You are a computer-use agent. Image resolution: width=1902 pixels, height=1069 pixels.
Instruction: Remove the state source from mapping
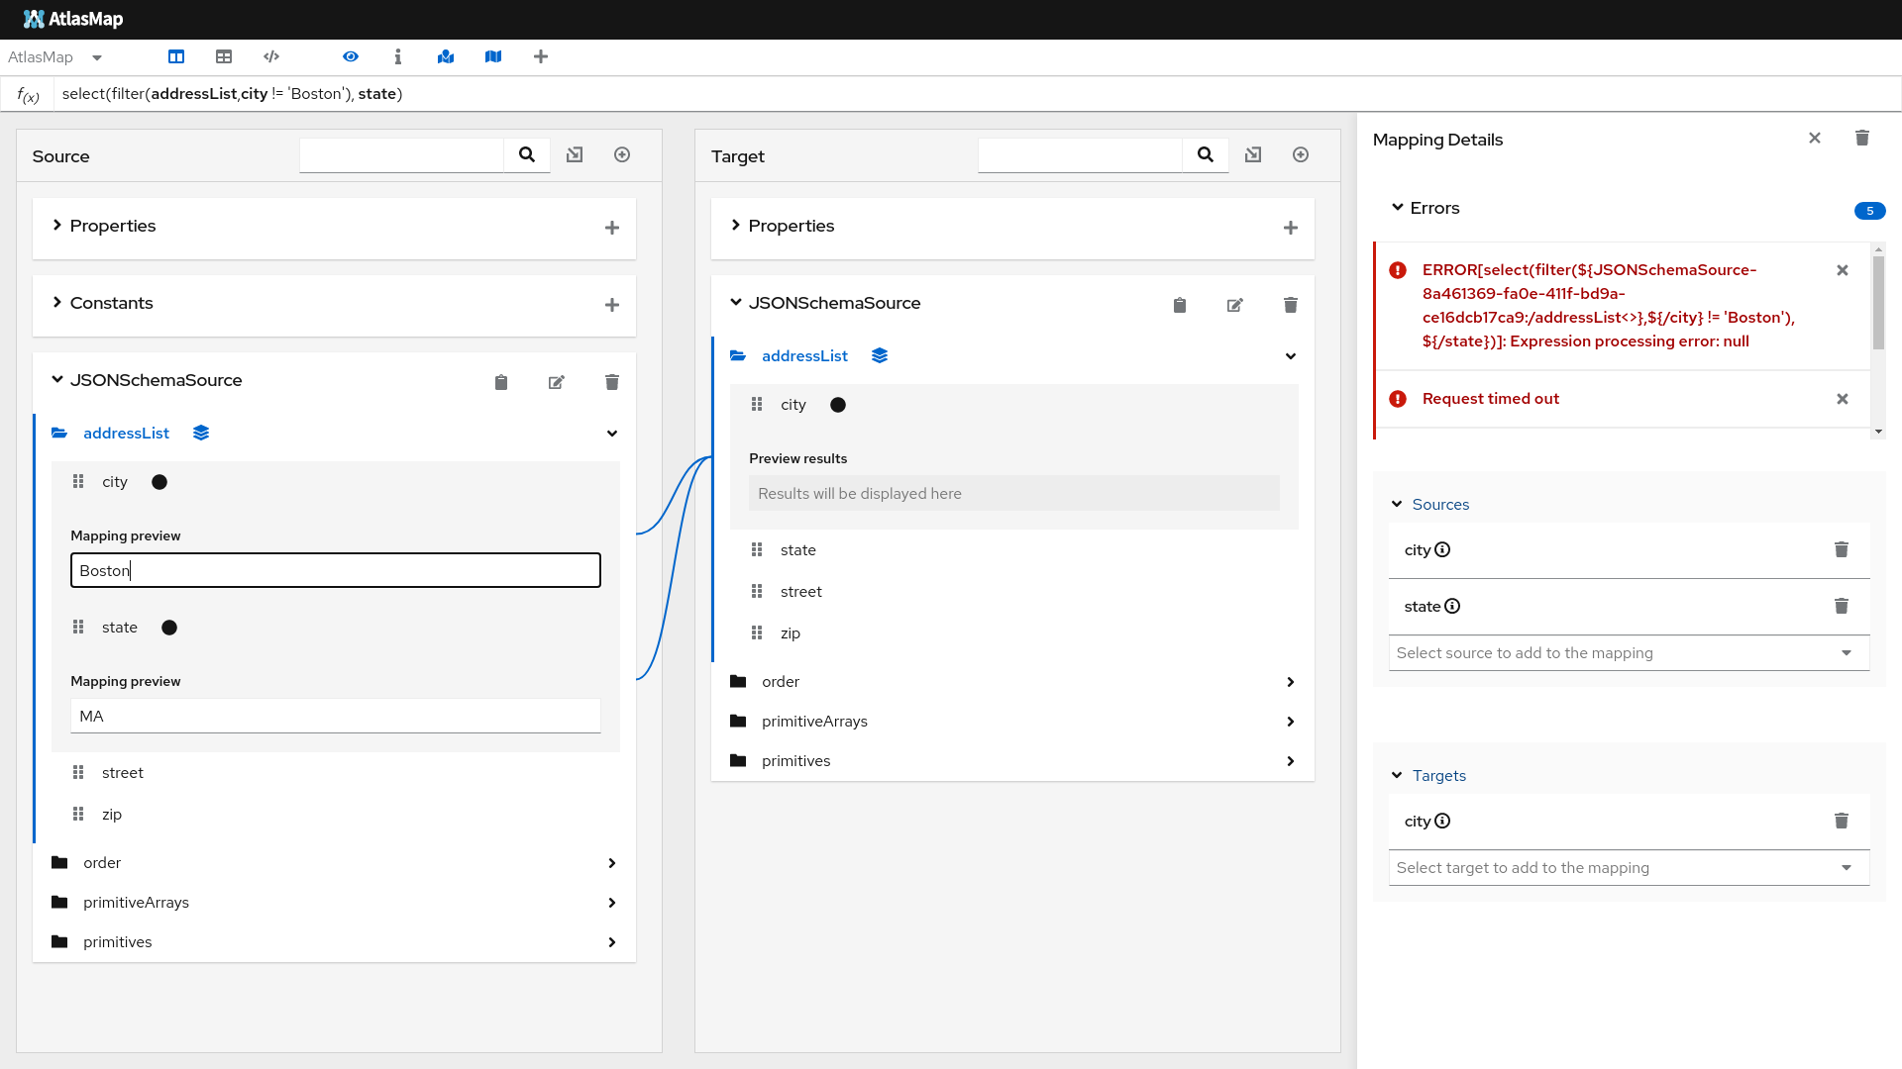click(x=1841, y=606)
